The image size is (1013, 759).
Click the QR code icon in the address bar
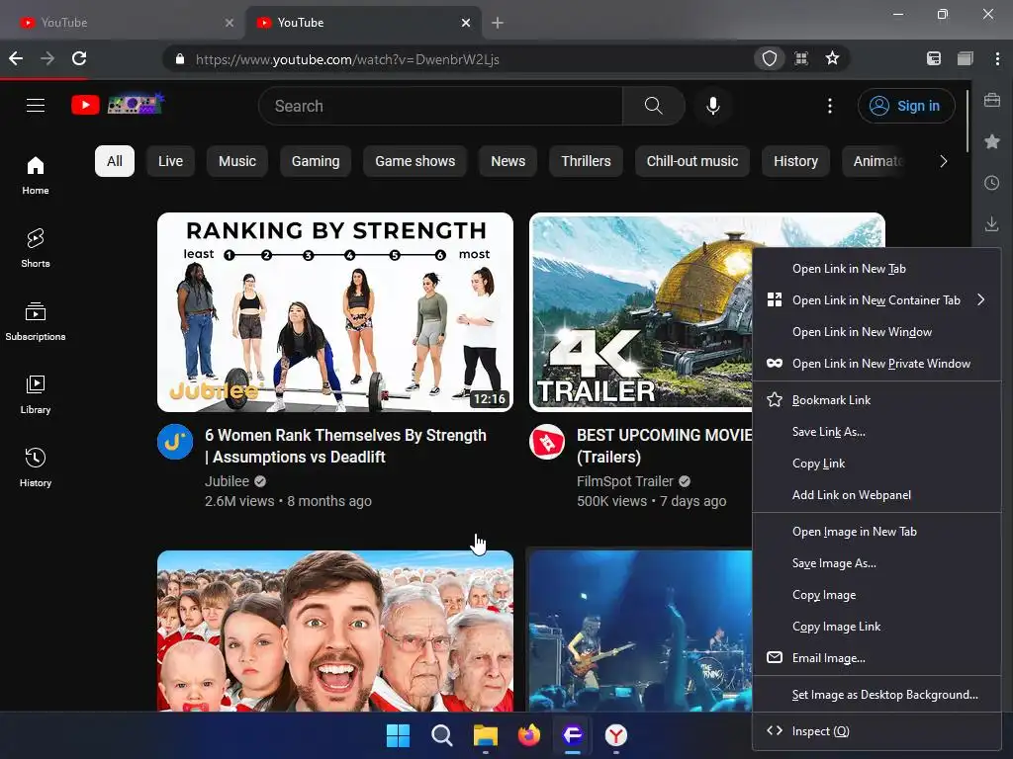pyautogui.click(x=801, y=58)
